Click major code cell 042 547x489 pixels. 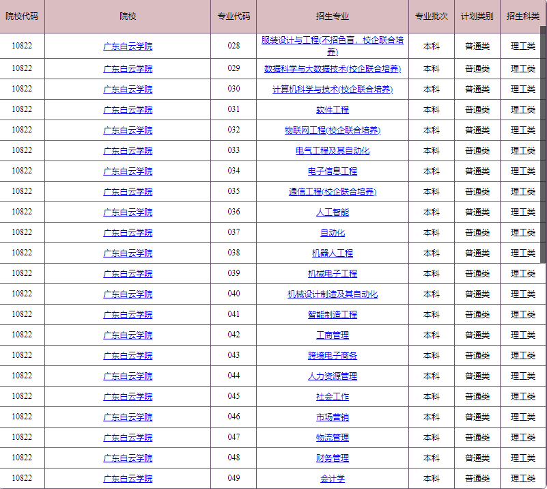coord(234,335)
